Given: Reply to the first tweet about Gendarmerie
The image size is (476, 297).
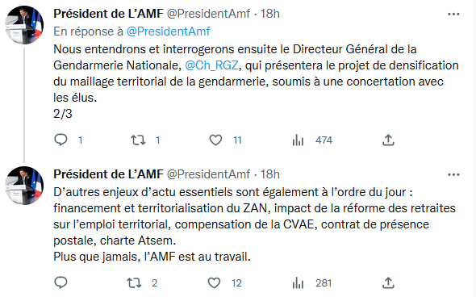Looking at the screenshot, I should [61, 140].
